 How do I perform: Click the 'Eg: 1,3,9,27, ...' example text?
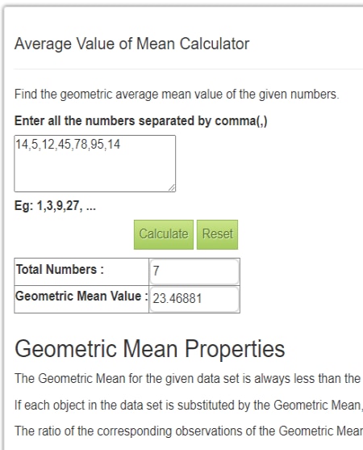point(55,206)
